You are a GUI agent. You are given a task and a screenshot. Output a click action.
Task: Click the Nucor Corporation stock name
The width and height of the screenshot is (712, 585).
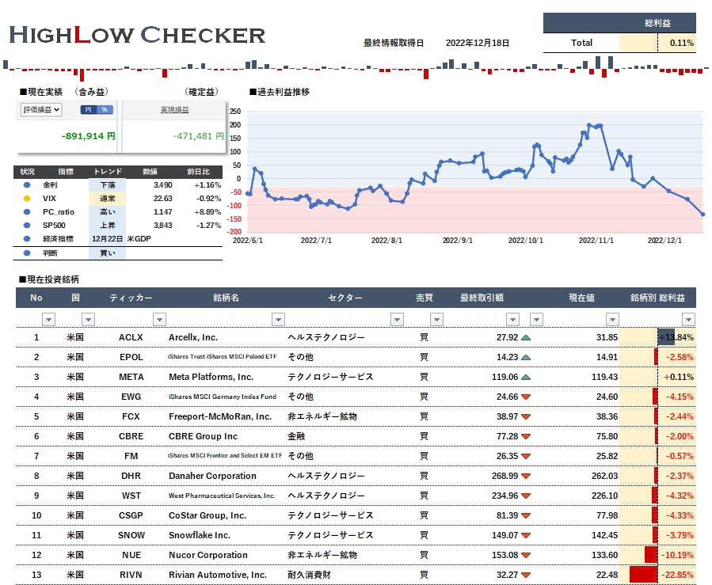tap(208, 556)
